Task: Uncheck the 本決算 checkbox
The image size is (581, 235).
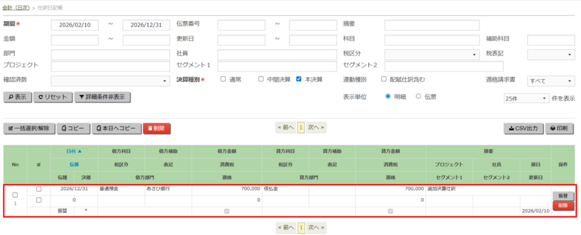Action: click(x=299, y=79)
